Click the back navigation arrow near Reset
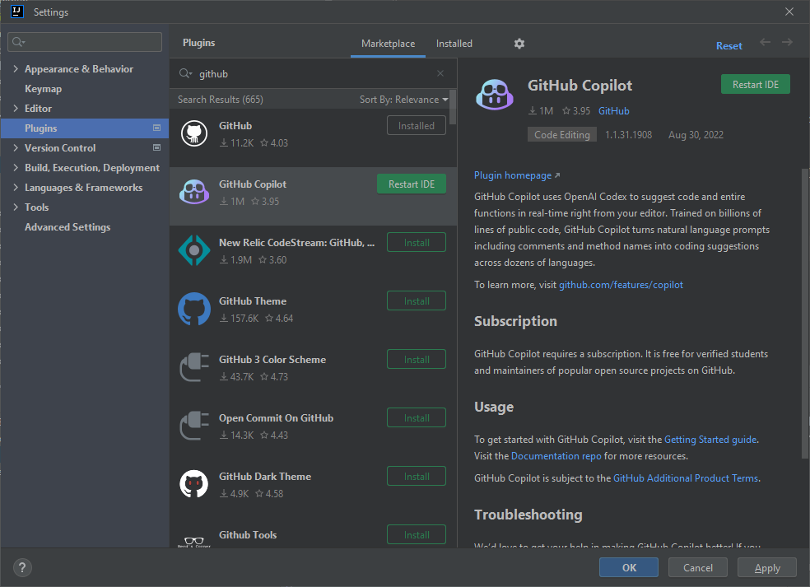 tap(765, 42)
